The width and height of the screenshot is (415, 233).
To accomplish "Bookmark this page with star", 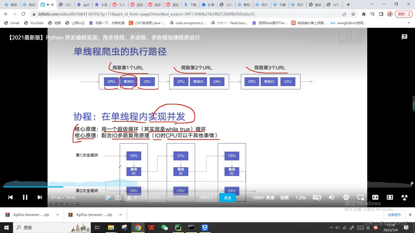I will 353,14.
